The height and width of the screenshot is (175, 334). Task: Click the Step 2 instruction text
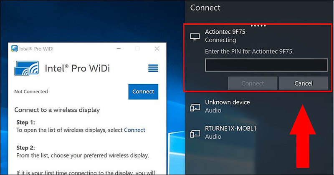[83, 155]
